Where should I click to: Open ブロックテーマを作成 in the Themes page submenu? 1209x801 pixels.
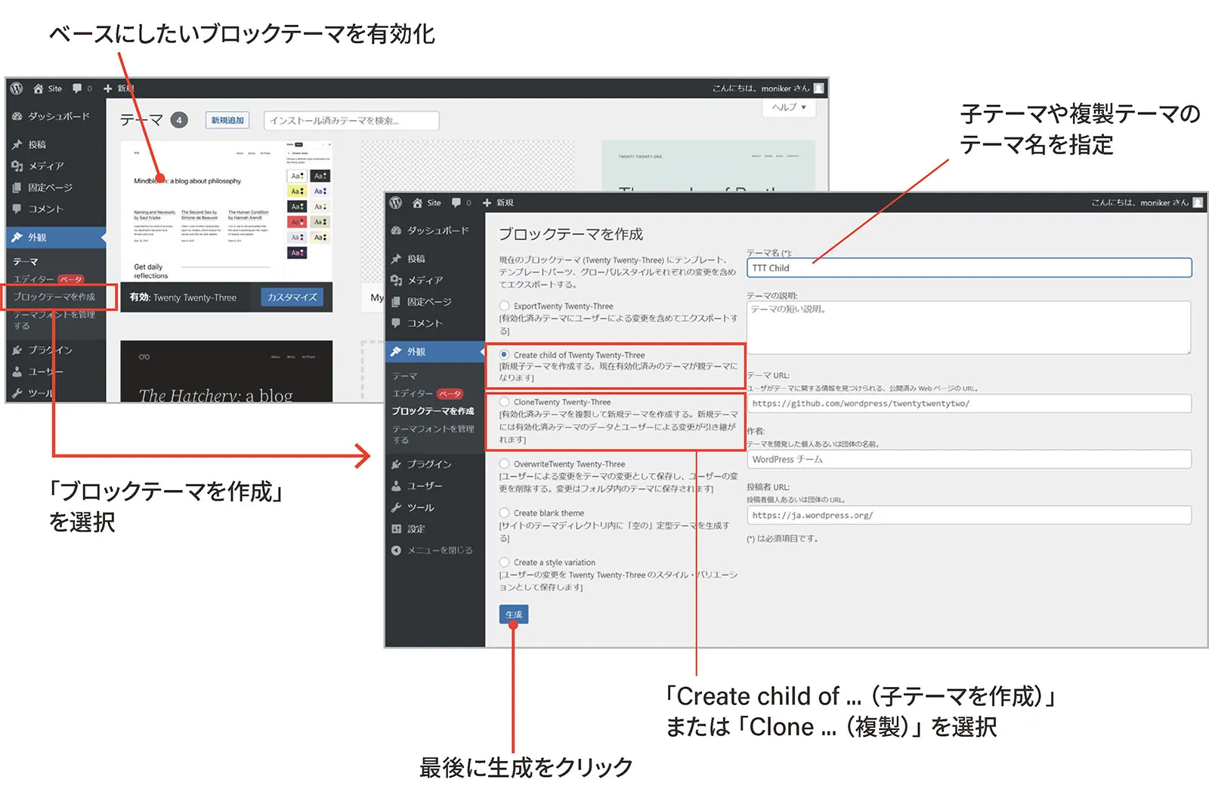tap(54, 297)
